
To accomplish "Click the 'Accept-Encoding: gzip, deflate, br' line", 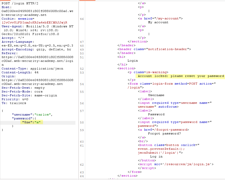I will tap(36, 49).
